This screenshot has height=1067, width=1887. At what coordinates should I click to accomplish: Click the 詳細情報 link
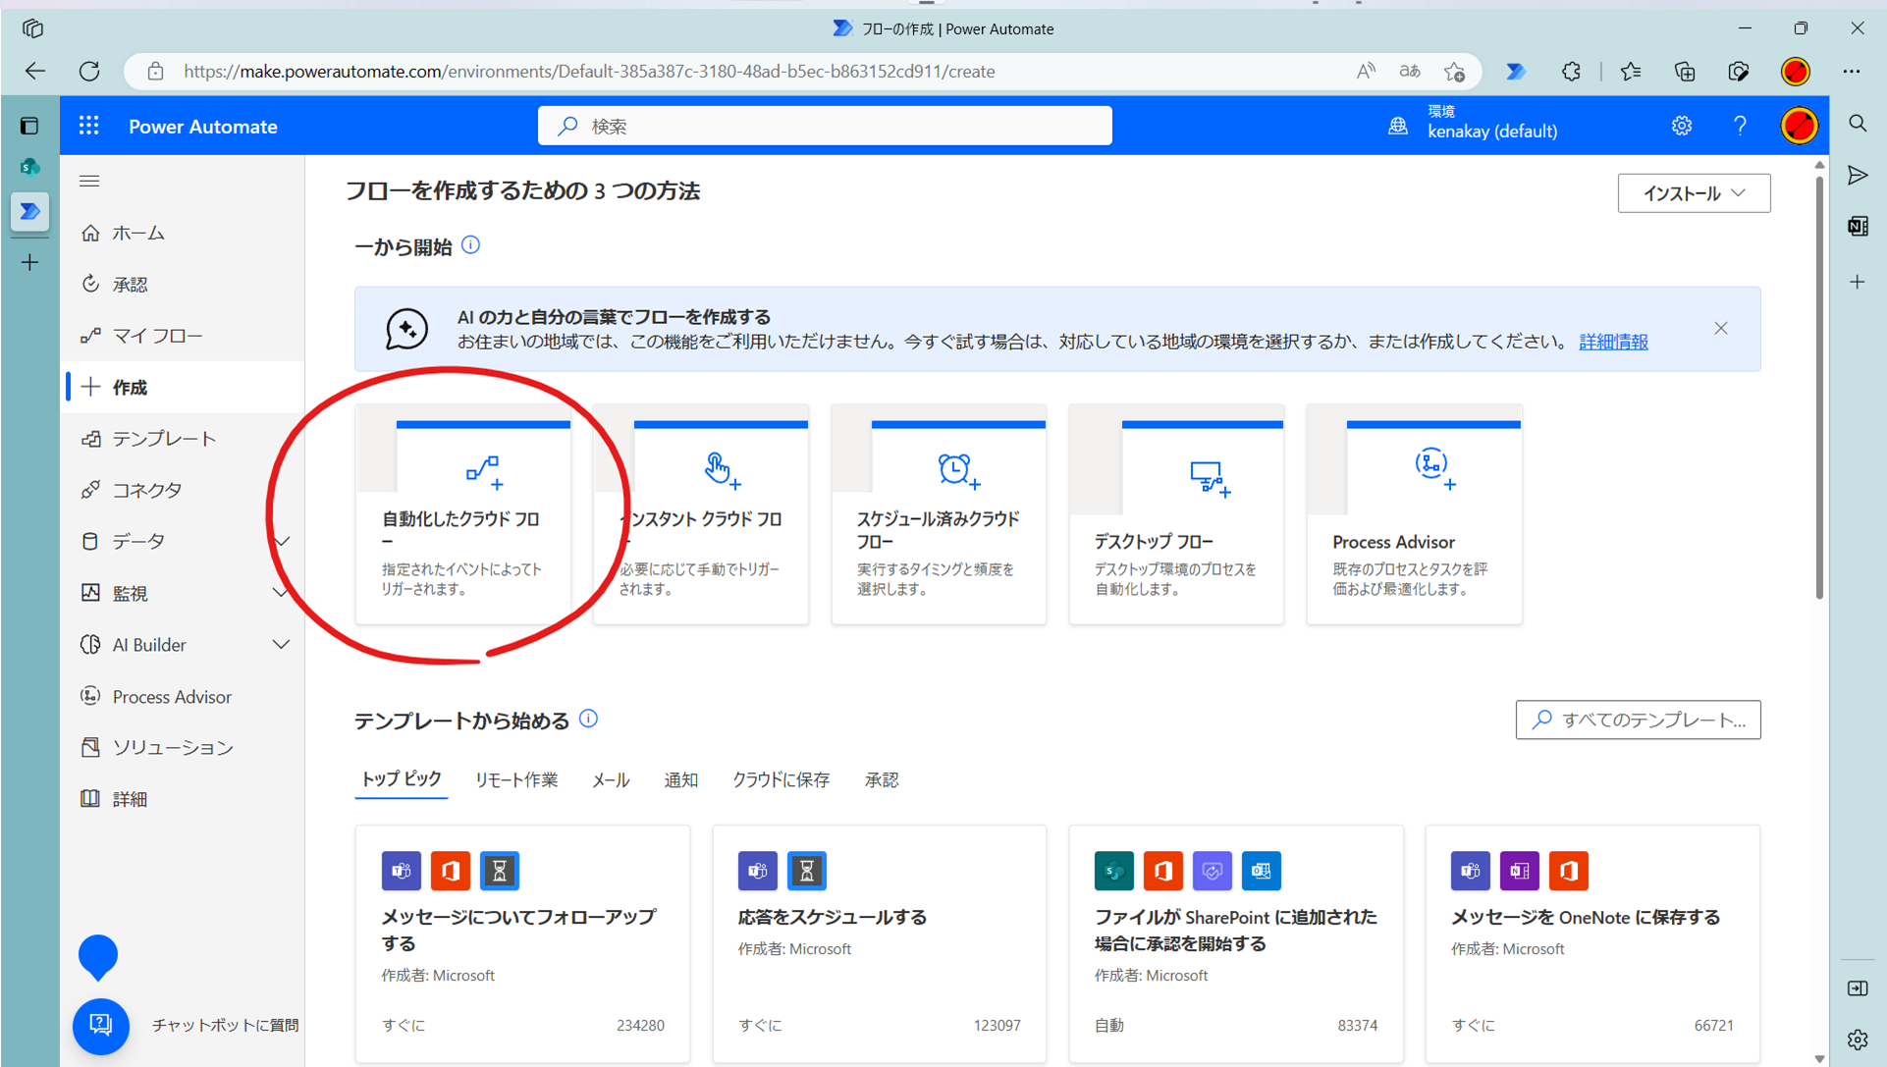point(1613,342)
